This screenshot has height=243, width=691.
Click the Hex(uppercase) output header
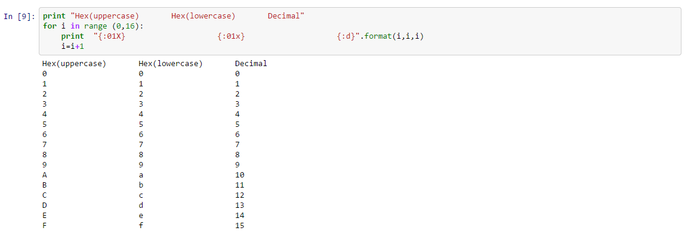[x=74, y=64]
